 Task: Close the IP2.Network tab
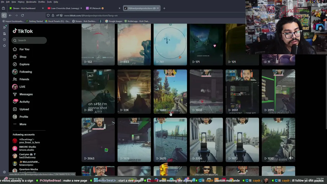119,8
